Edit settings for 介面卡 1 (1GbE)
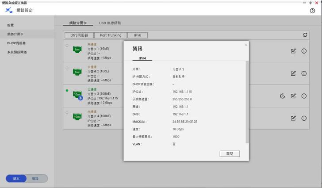 (x=293, y=51)
